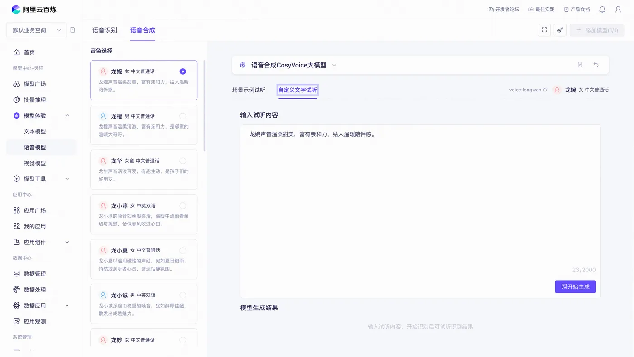Open 视觉模型 in sidebar
Screen dimensions: 634x357
pos(35,163)
